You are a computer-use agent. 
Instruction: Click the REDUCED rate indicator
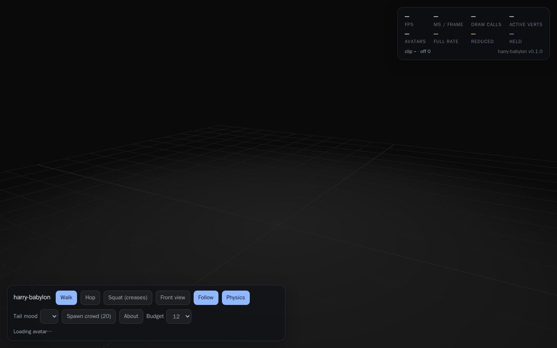point(482,37)
